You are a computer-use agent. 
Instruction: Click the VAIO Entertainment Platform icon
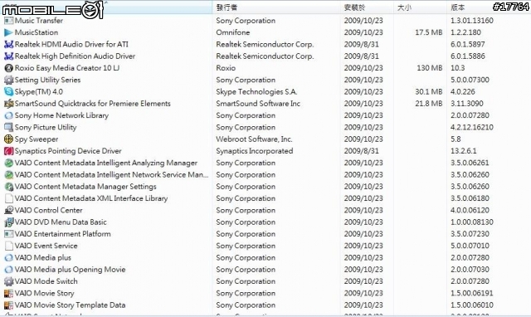8,234
